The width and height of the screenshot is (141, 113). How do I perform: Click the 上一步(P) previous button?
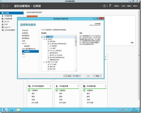68,76
